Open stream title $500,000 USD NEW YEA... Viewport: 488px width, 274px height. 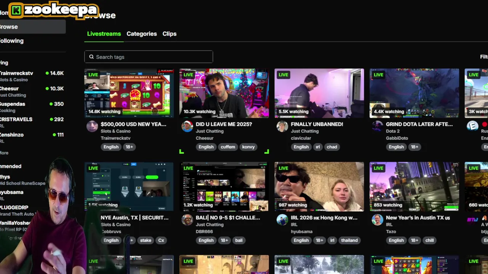(x=133, y=124)
